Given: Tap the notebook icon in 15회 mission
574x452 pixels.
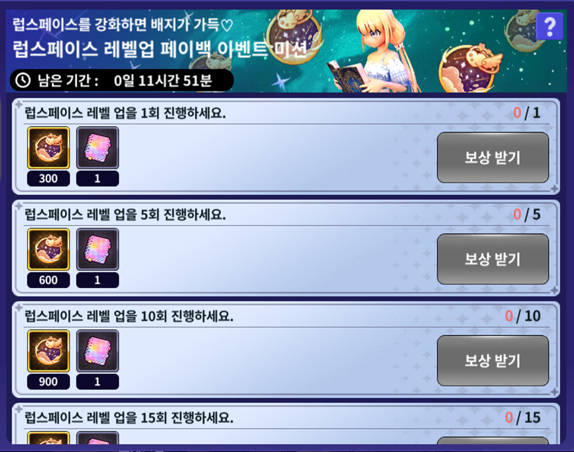Looking at the screenshot, I should coord(97,437).
